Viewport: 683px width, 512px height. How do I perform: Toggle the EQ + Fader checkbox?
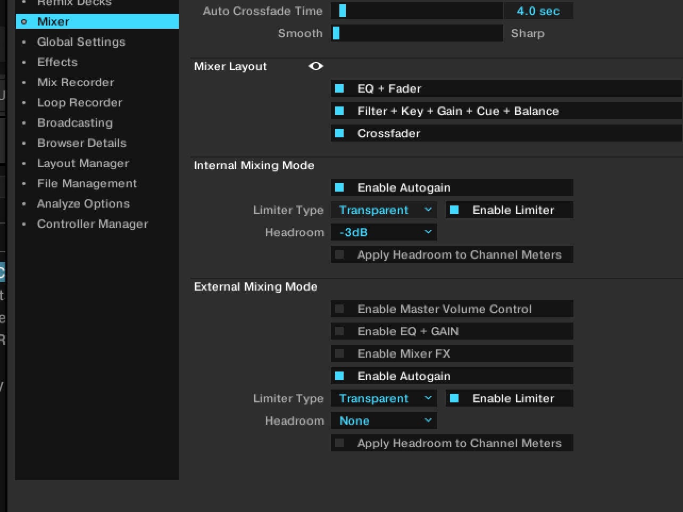click(340, 89)
